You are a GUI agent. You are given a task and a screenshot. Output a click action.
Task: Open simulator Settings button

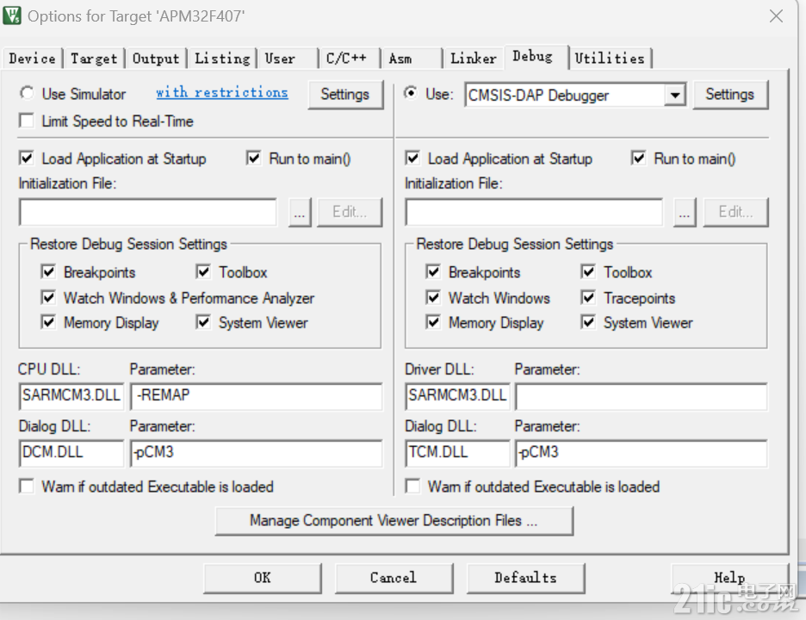[x=345, y=94]
